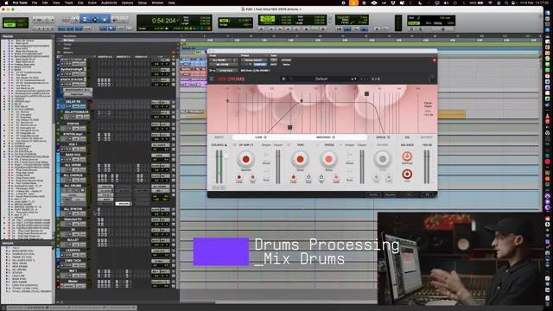The width and height of the screenshot is (553, 311).
Task: Click the info icon beside LOW band
Action: click(x=265, y=137)
